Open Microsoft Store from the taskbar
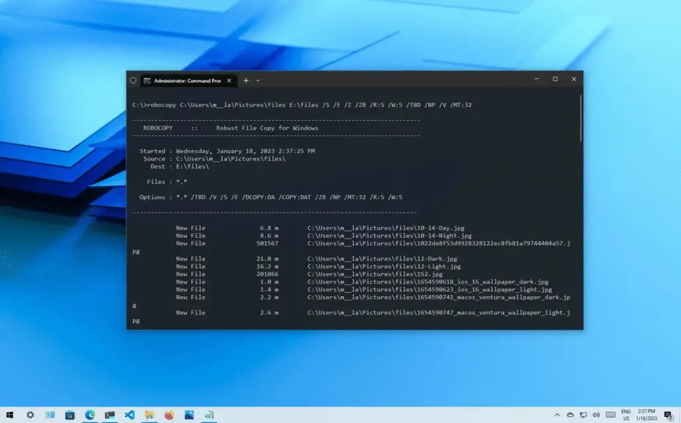This screenshot has width=681, height=423. (x=70, y=415)
